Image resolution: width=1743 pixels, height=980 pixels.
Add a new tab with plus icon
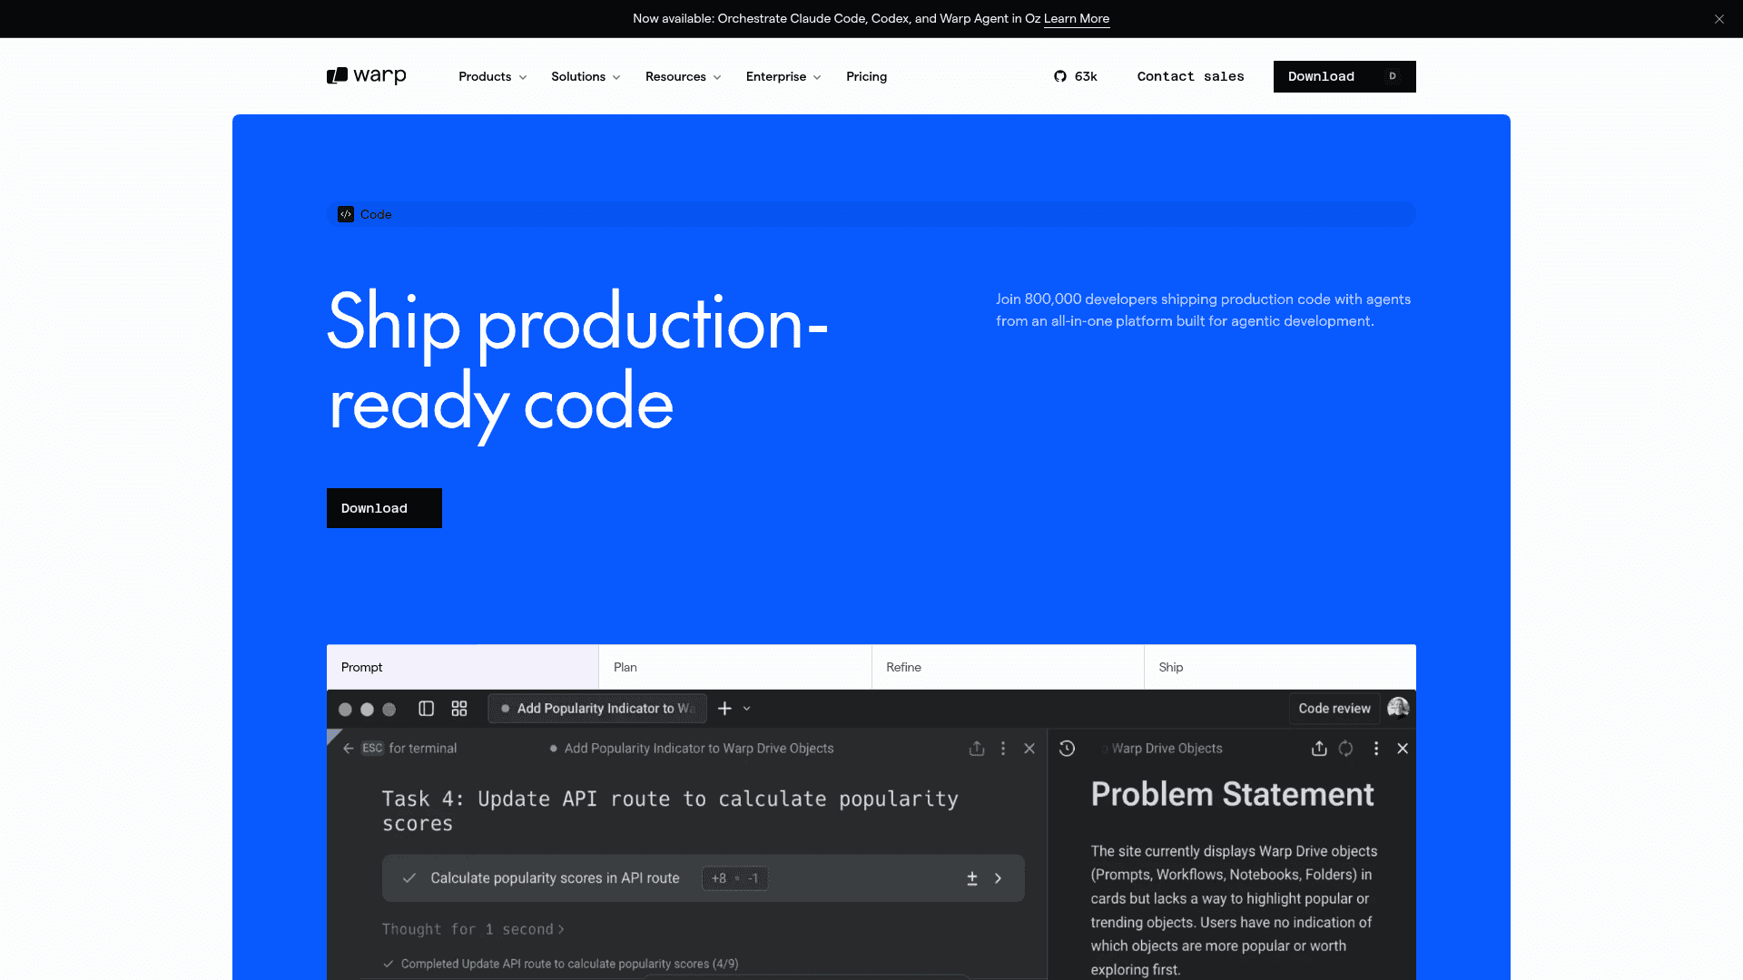pyautogui.click(x=724, y=709)
